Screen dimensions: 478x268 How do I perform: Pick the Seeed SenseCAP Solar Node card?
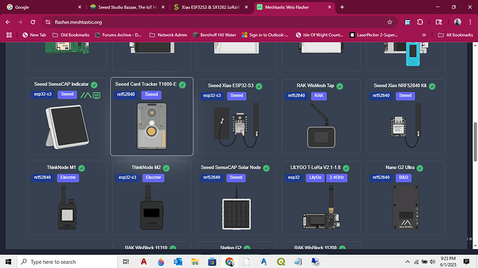tap(236, 198)
